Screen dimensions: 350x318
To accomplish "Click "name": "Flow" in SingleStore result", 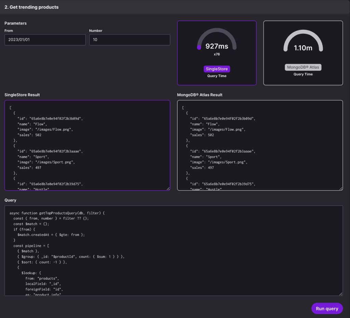I will [x=32, y=124].
